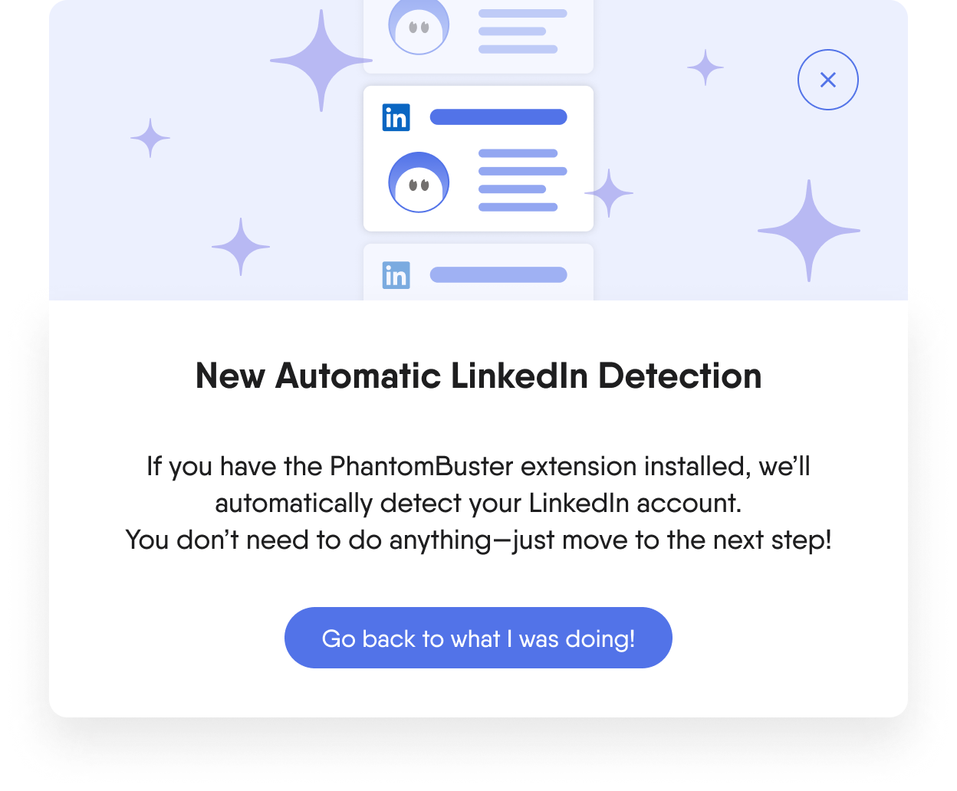Viewport: 957px width, 791px height.
Task: Click the faded LinkedIn logo on bottom card
Action: click(396, 275)
